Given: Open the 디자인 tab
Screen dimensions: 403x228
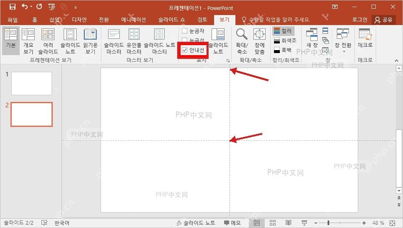Looking at the screenshot, I should (x=79, y=20).
